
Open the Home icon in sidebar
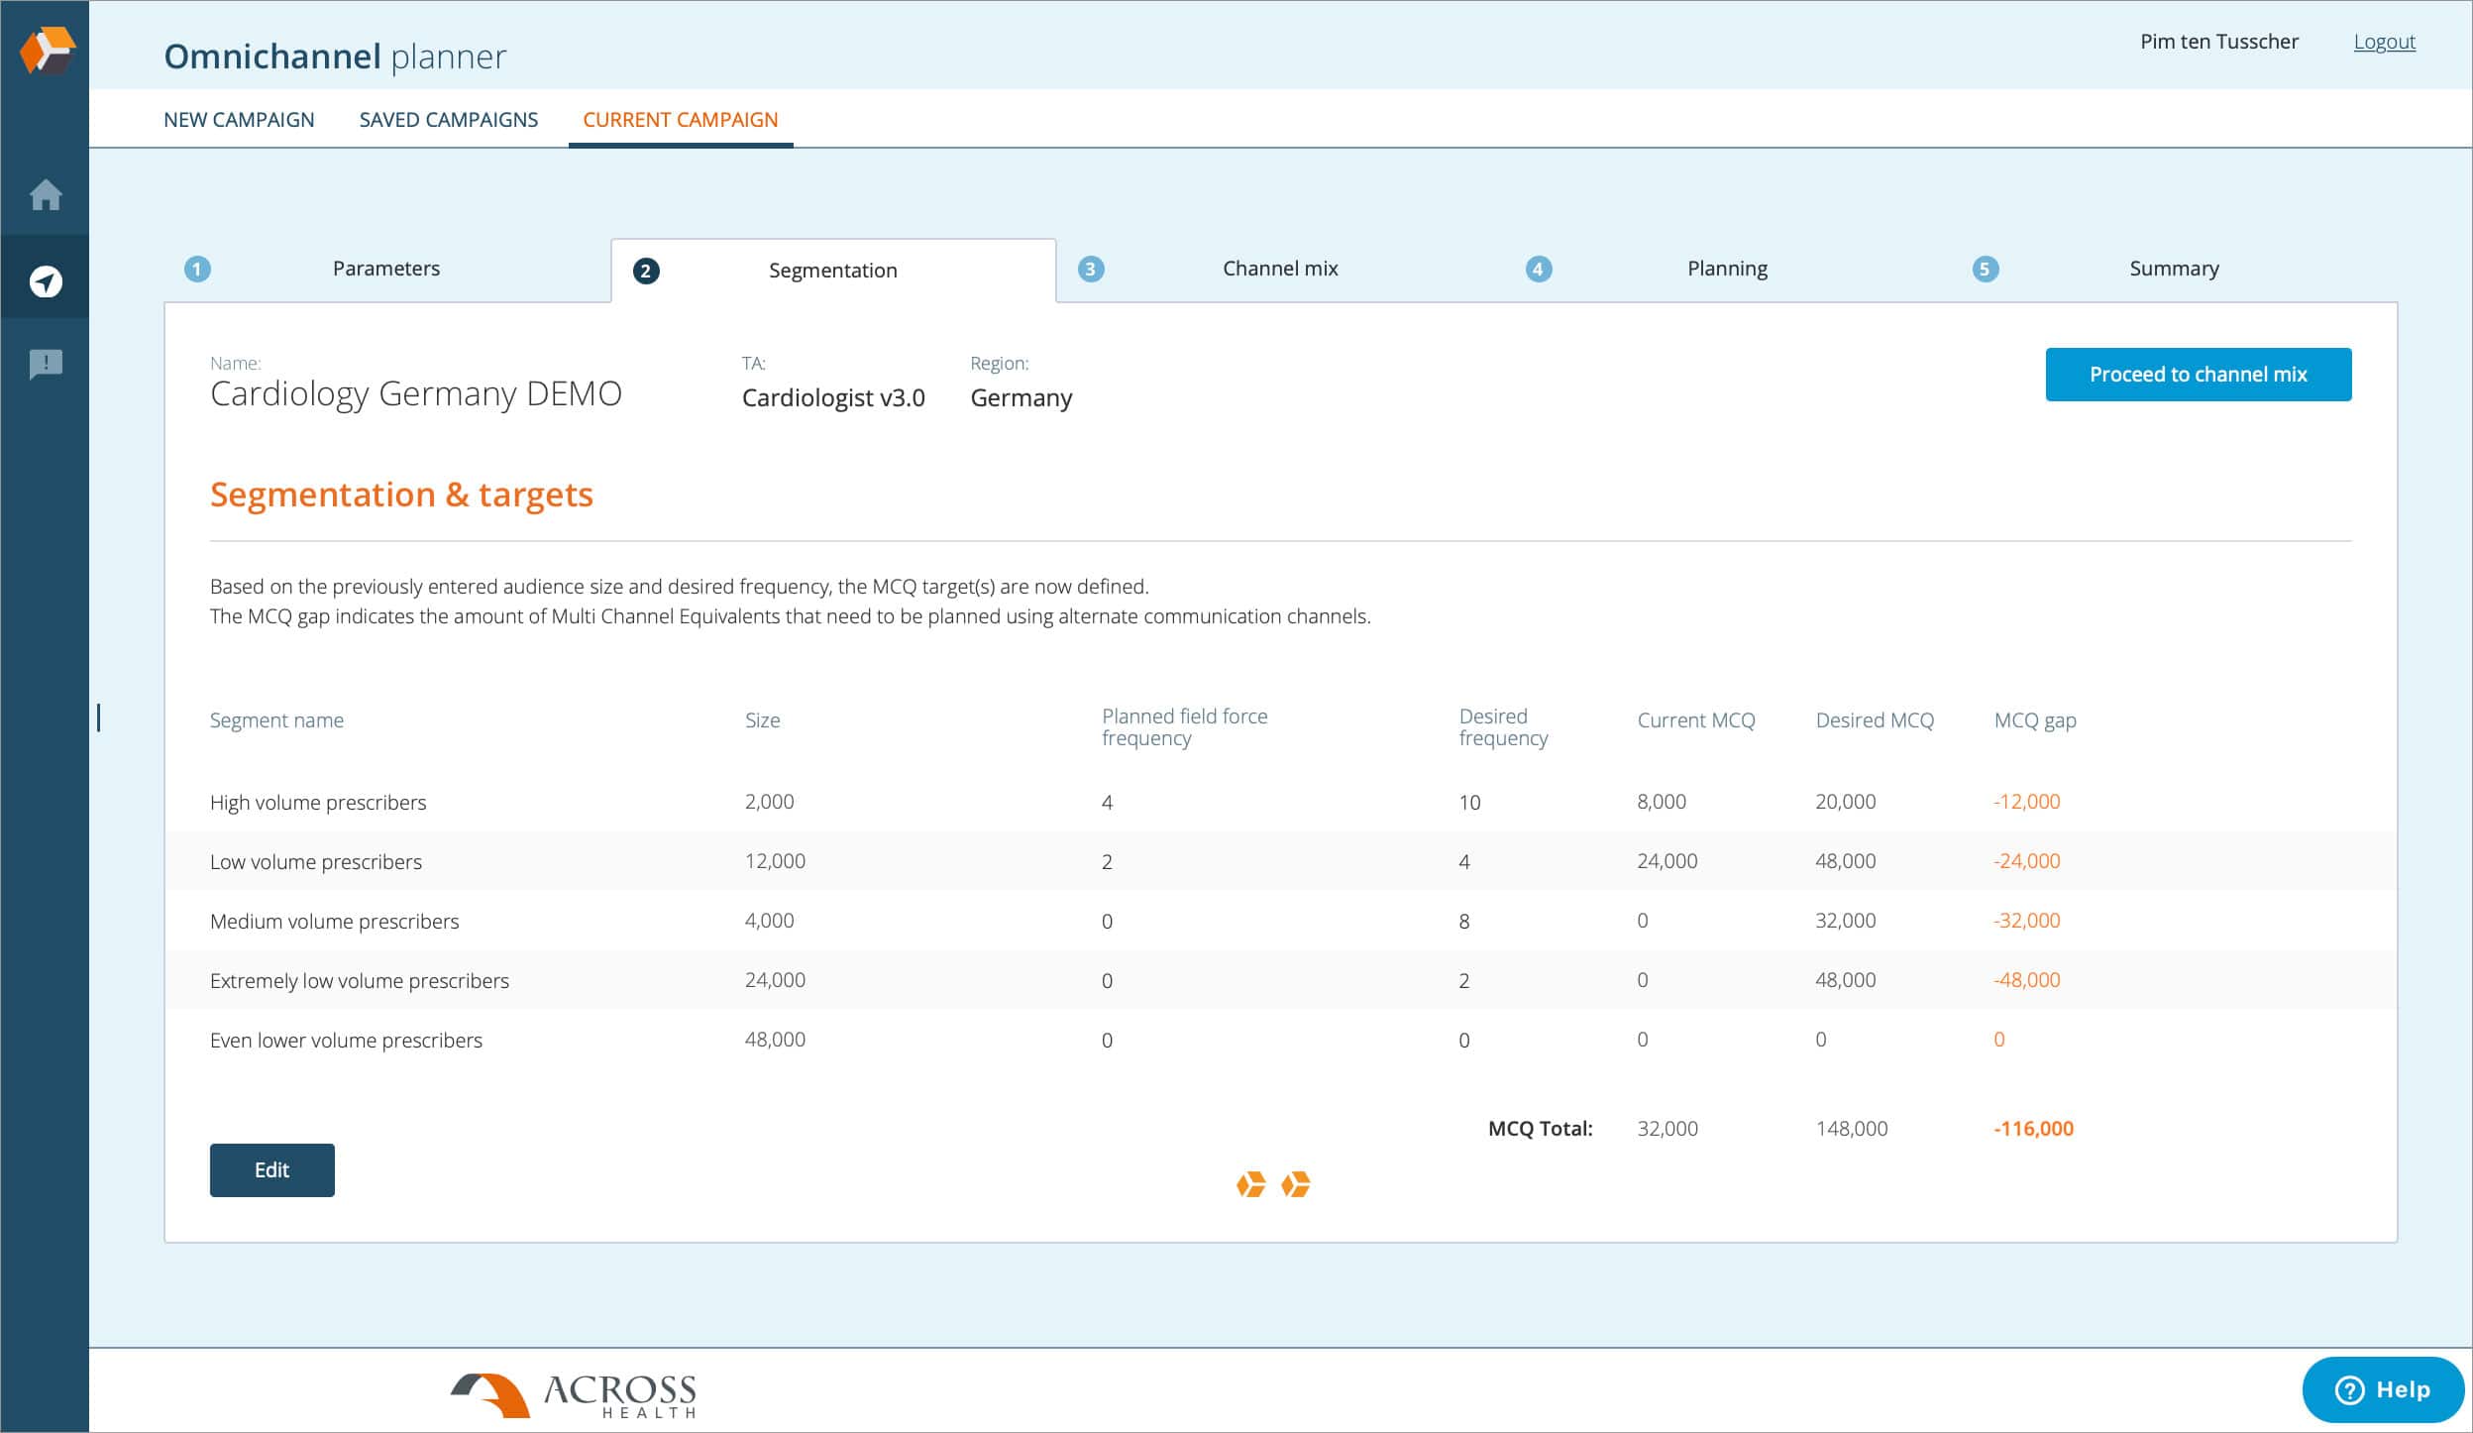pos(46,194)
